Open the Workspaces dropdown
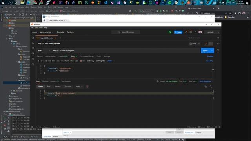This screenshot has height=141, width=251. click(x=46, y=32)
